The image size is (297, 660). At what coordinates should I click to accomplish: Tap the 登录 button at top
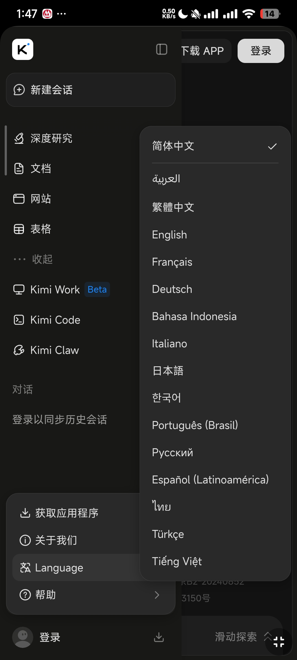coord(261,51)
